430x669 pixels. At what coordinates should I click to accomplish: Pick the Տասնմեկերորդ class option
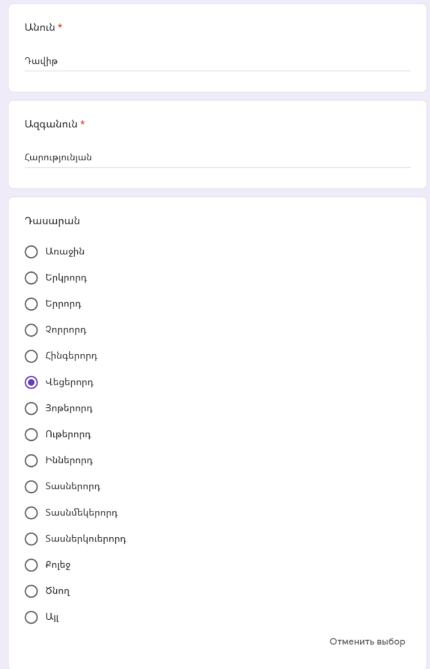tap(31, 513)
